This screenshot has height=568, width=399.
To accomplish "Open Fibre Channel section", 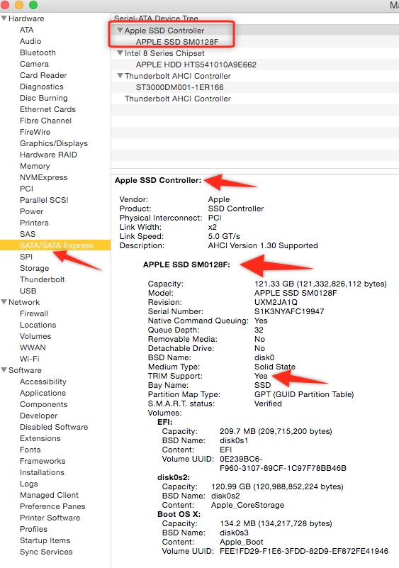I will [x=45, y=121].
